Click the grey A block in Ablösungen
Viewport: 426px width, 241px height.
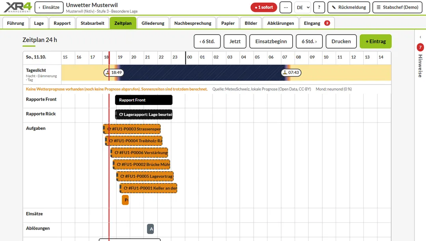(x=151, y=229)
